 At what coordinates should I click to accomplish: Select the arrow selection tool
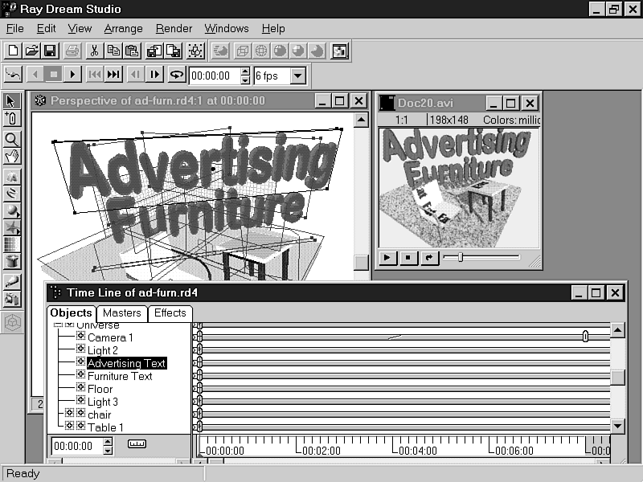11,101
